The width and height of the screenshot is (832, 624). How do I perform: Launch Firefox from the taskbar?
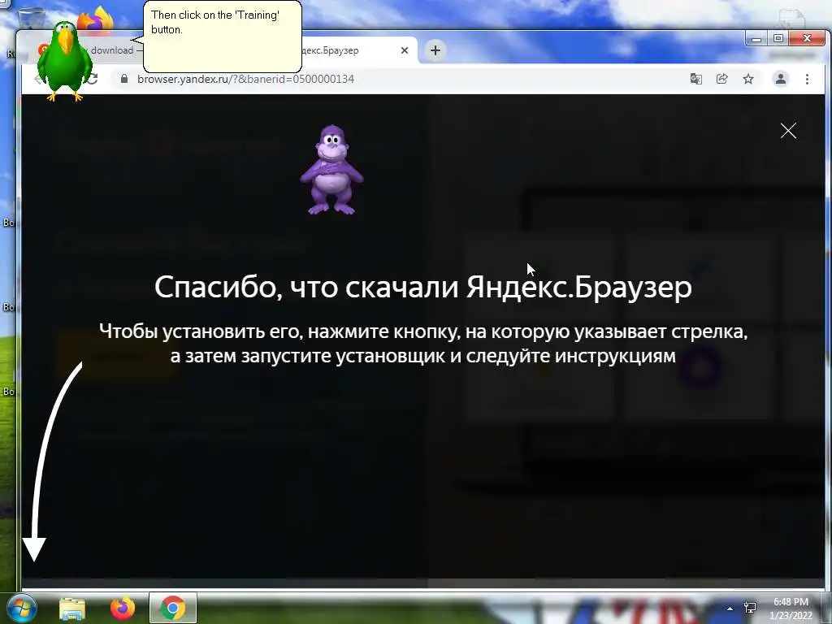coord(123,608)
